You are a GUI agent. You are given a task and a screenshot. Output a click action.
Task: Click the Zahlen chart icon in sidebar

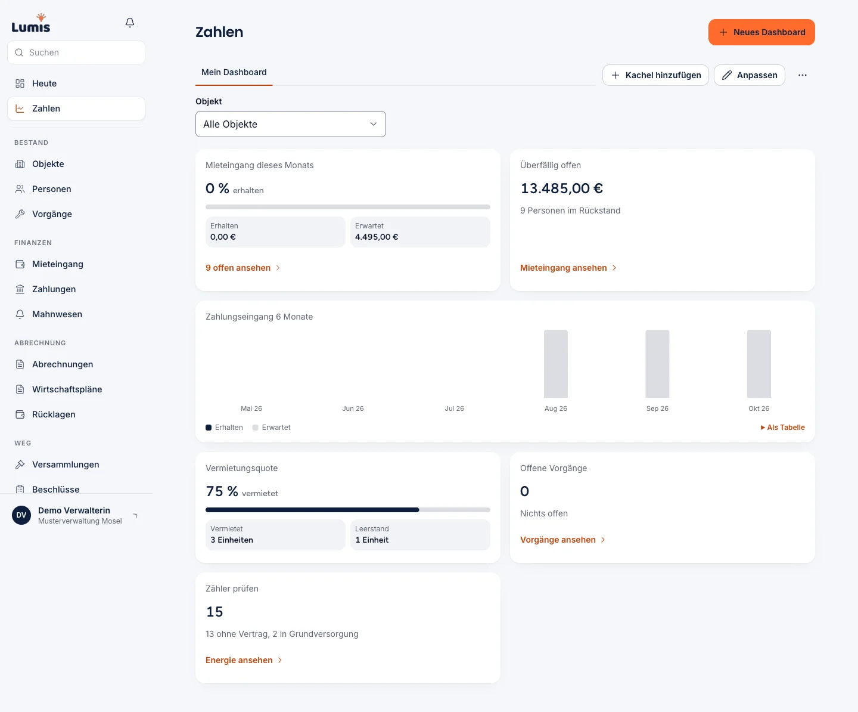click(x=20, y=109)
